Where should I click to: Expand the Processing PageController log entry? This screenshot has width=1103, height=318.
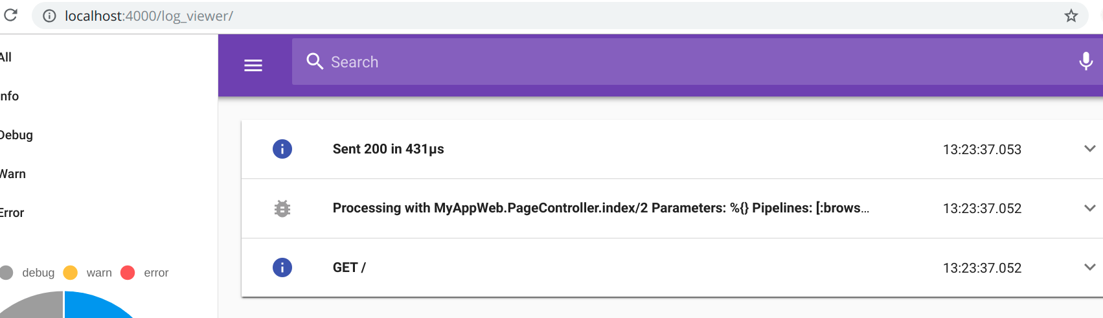1089,209
